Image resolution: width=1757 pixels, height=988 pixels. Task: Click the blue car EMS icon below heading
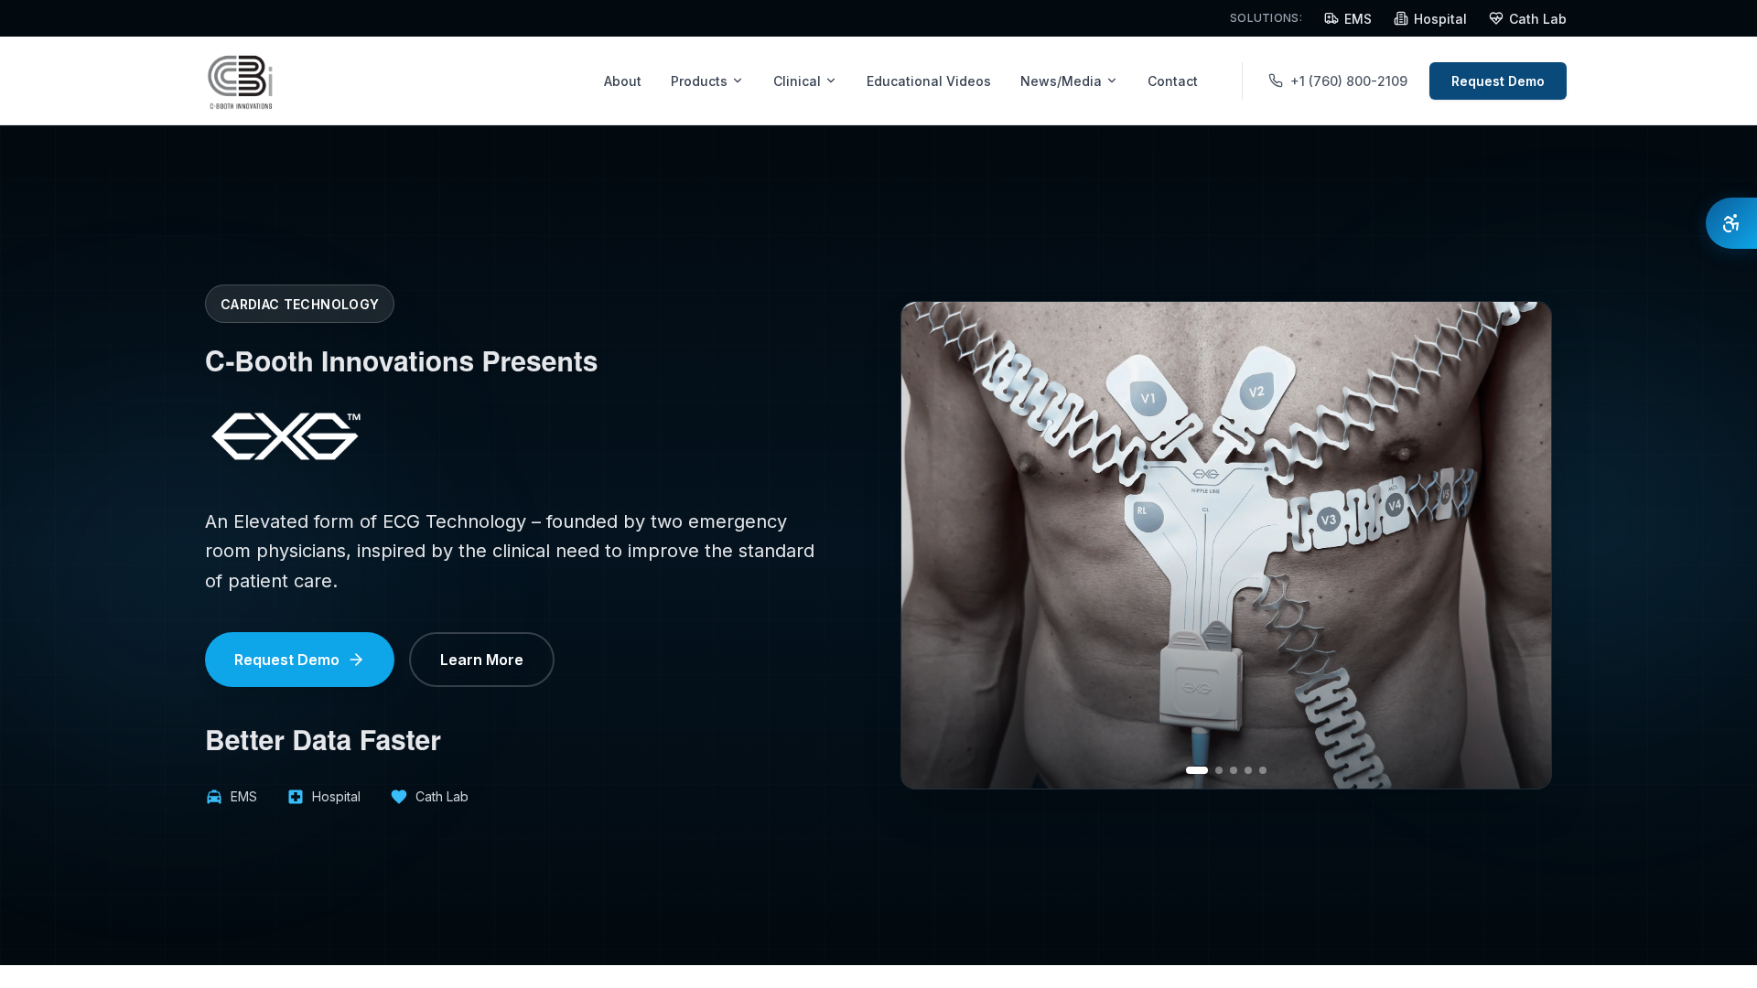pos(214,797)
